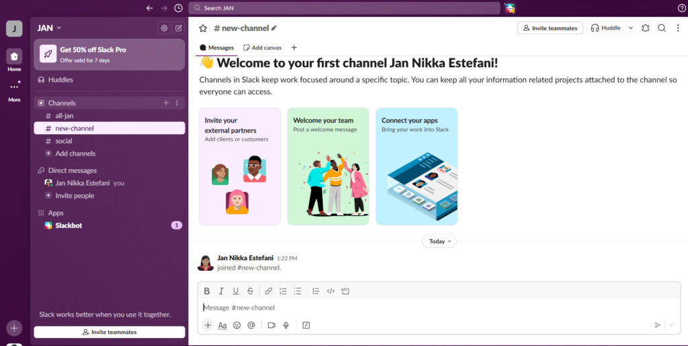
Task: Click Invite people in the sidebar
Action: point(110,196)
